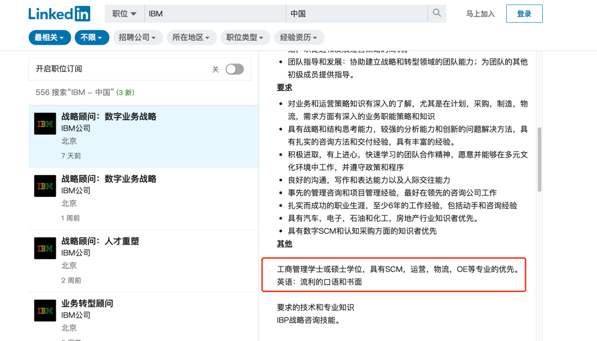Click IBM logo of 人才重塑 listing
This screenshot has height=341, width=597.
[x=45, y=248]
